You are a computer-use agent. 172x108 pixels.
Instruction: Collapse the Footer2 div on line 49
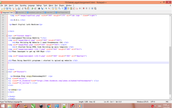pos(7,72)
